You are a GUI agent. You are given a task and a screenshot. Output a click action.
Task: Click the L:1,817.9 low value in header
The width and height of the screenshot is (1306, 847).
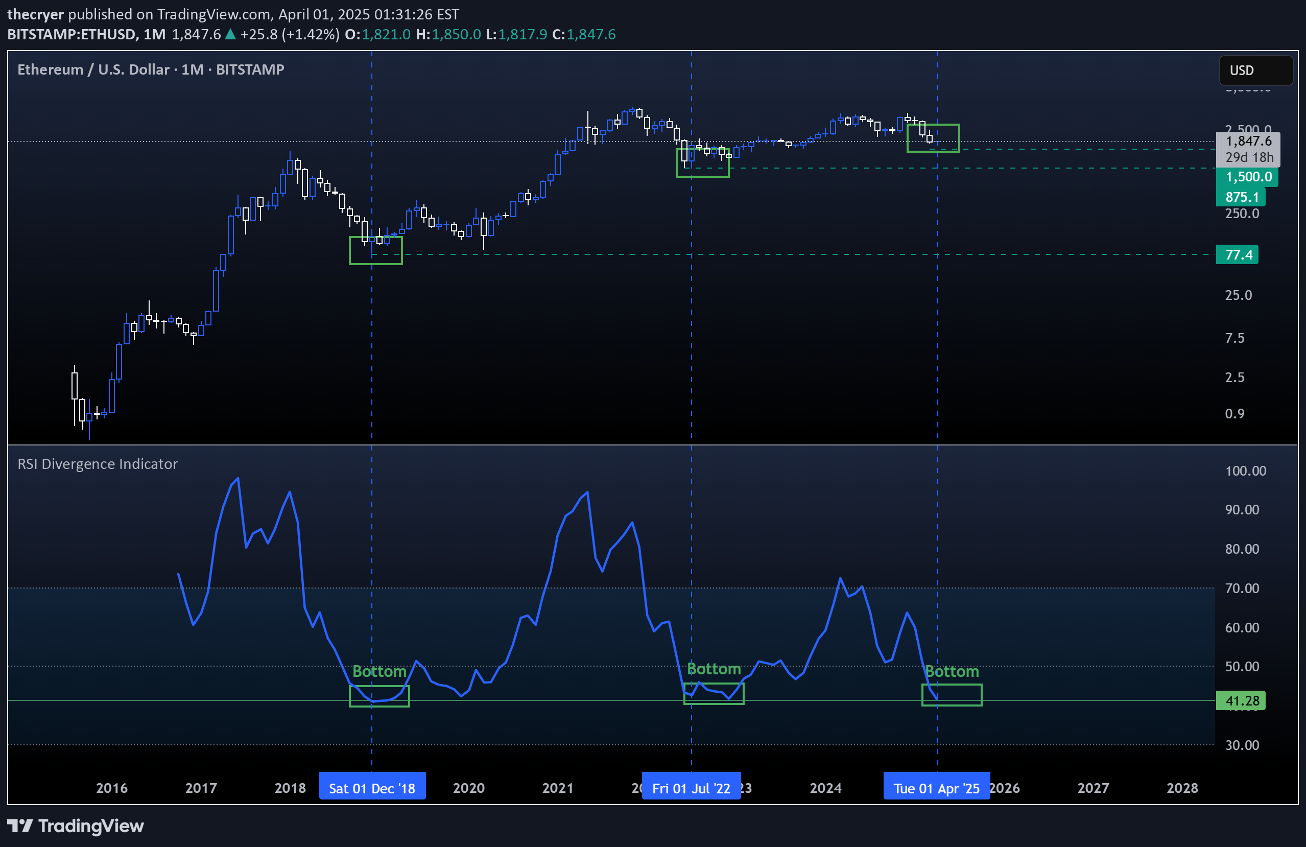(x=516, y=35)
